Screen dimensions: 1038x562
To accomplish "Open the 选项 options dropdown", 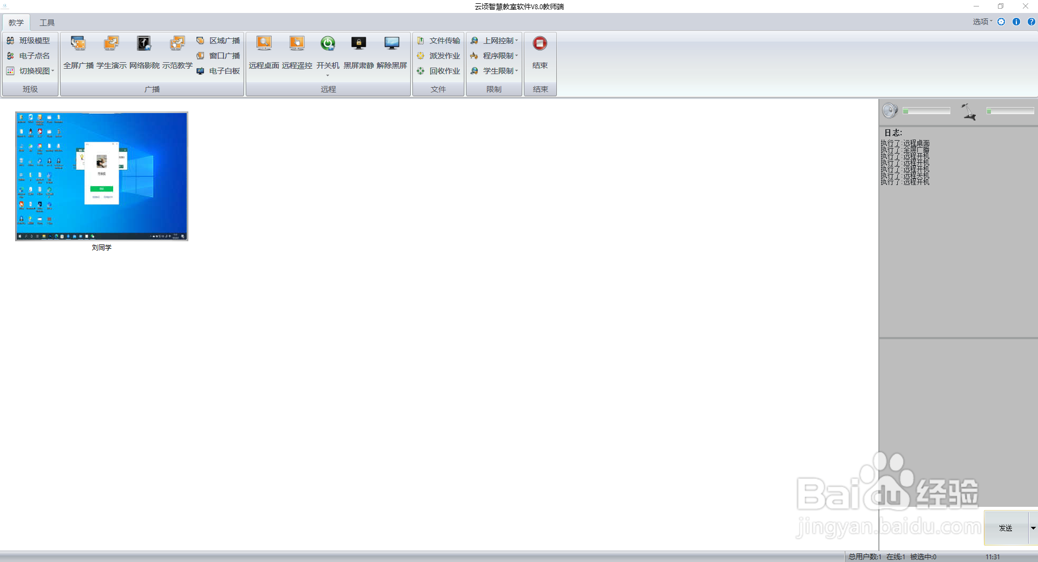I will (x=982, y=22).
